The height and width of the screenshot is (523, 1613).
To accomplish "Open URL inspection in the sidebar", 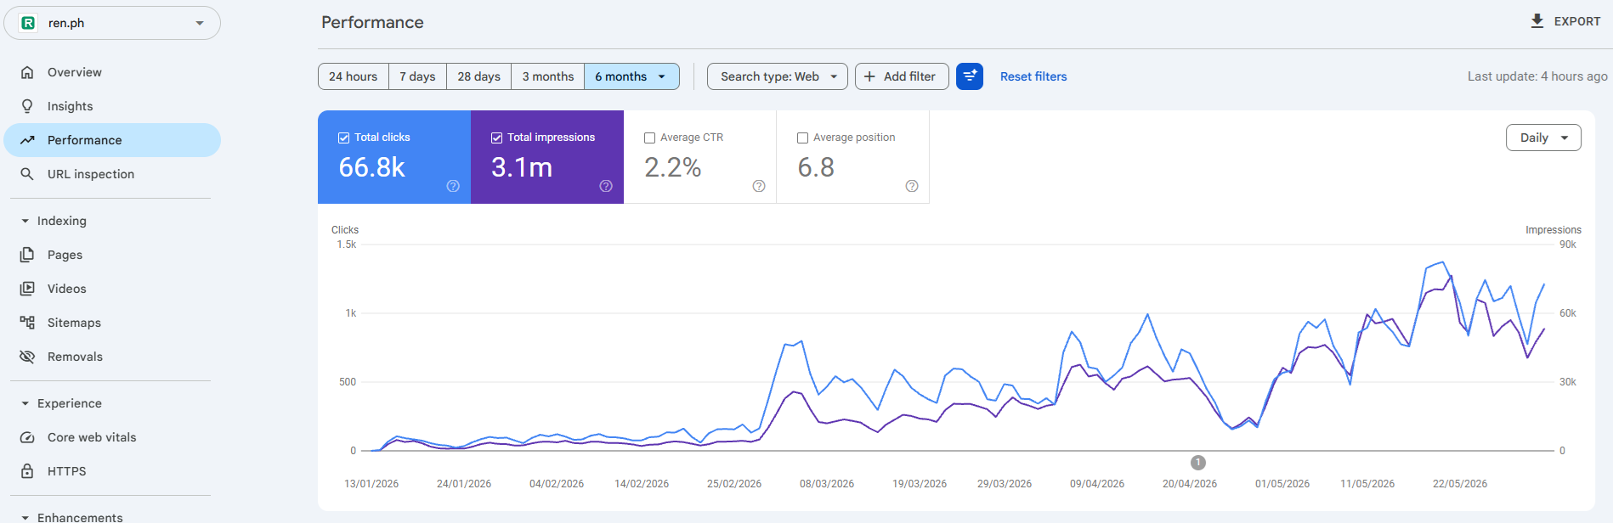I will coord(112,174).
